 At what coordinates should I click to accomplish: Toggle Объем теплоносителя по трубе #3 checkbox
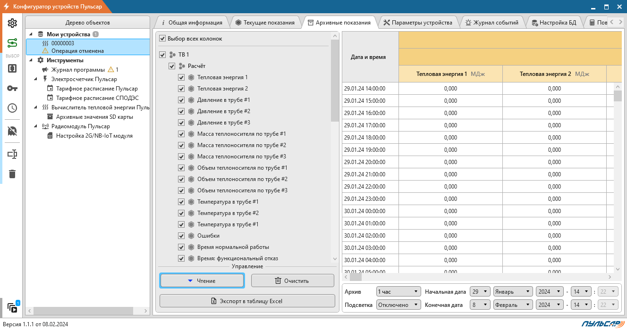(x=181, y=190)
